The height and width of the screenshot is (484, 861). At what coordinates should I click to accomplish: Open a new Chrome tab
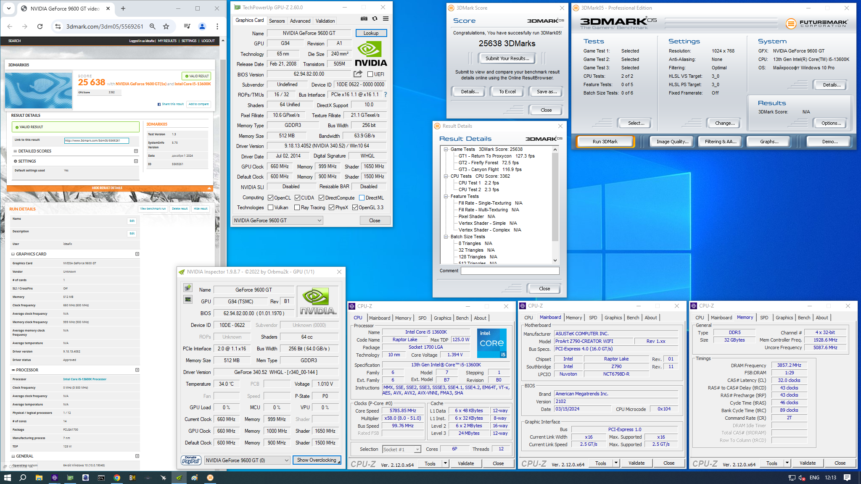click(x=123, y=8)
